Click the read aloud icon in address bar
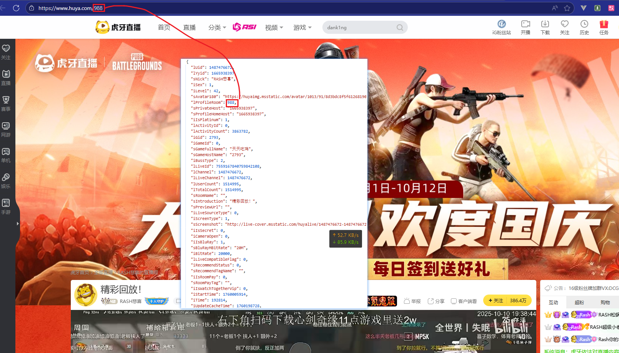Image resolution: width=619 pixels, height=353 pixels. (555, 8)
